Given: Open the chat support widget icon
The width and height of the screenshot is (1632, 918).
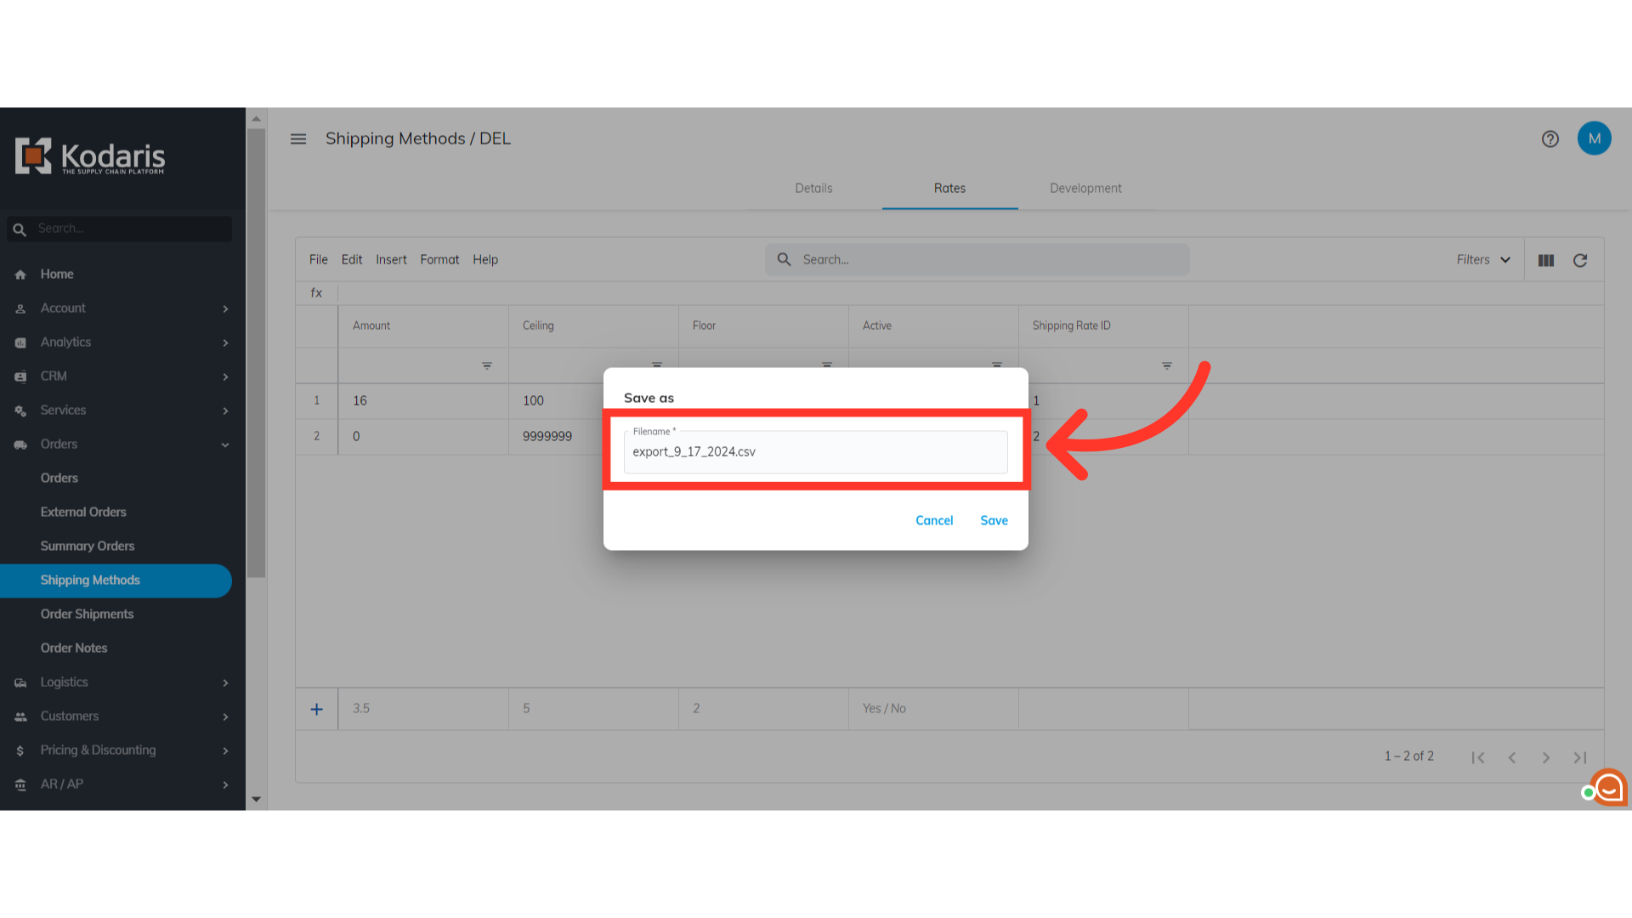Looking at the screenshot, I should pos(1608,787).
